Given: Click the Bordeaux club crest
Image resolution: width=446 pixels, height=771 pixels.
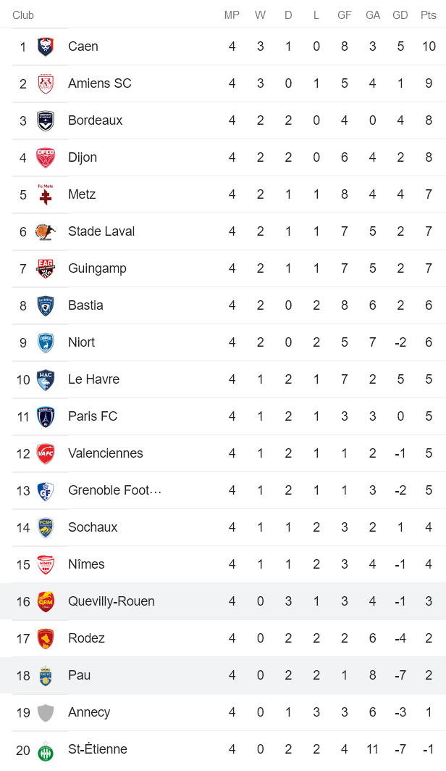Looking at the screenshot, I should coord(46,121).
